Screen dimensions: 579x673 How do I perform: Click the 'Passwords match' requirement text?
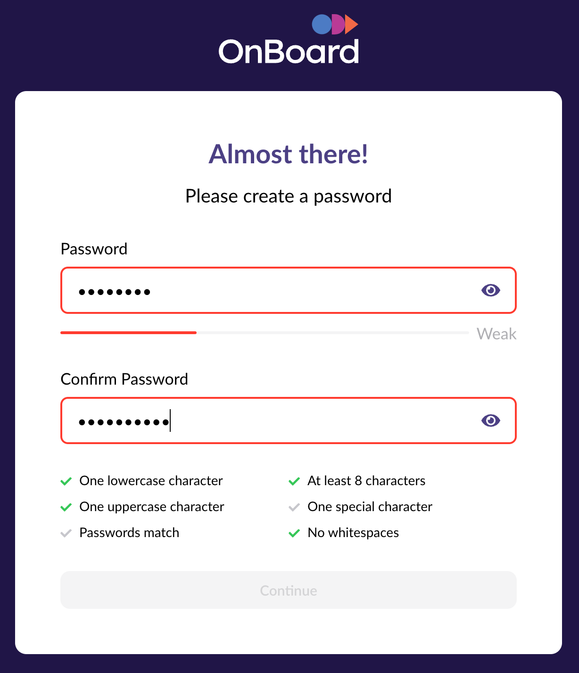[x=129, y=533]
